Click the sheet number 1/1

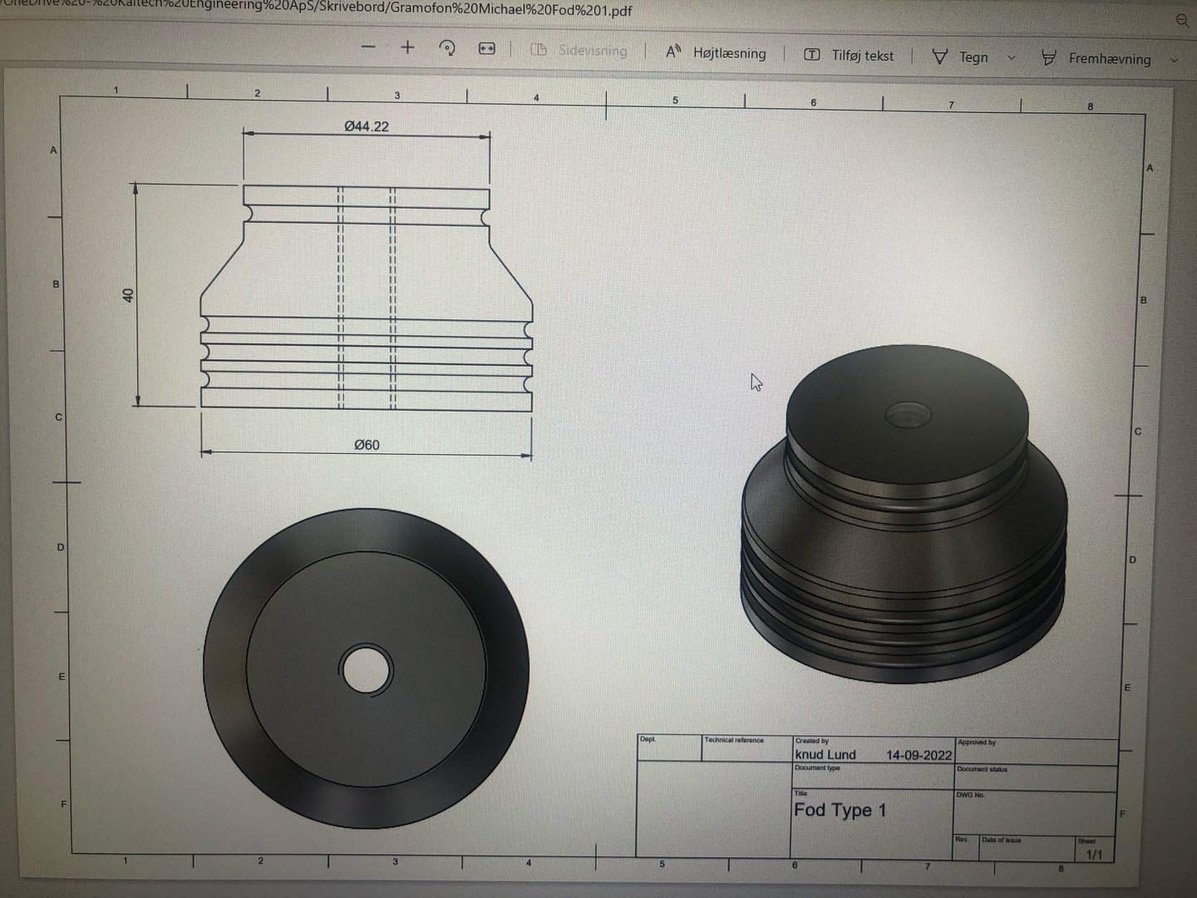(1094, 854)
